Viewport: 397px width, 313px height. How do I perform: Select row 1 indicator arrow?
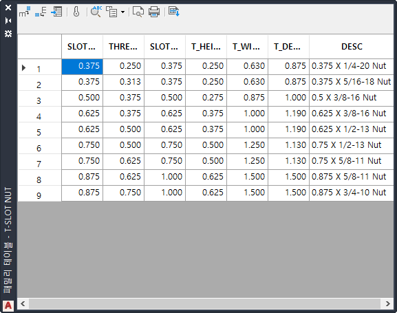24,67
